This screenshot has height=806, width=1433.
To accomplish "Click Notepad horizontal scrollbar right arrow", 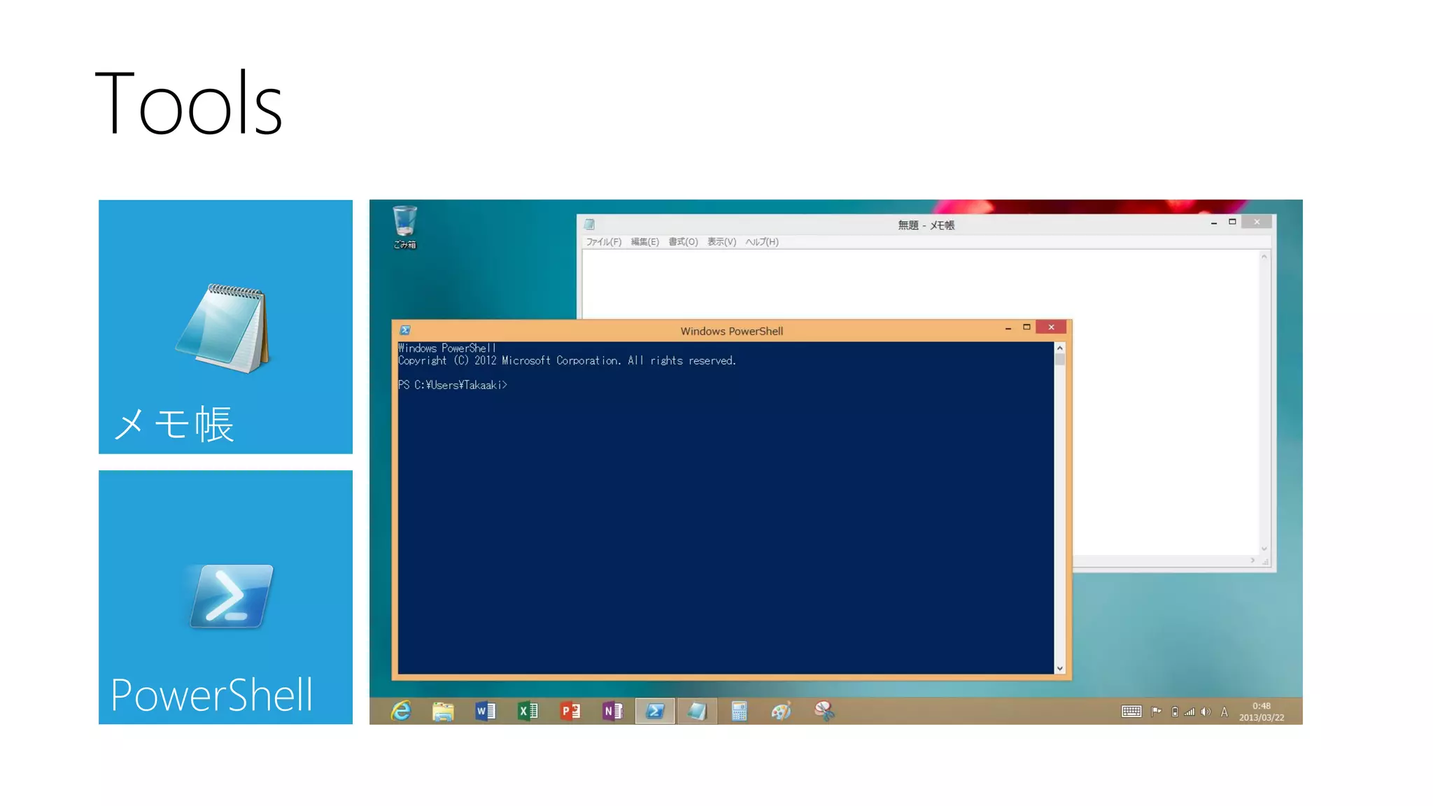I will (x=1252, y=560).
